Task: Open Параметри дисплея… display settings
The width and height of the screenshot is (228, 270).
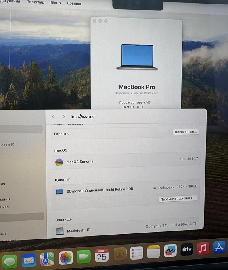Action: click(178, 199)
